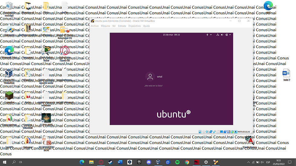Open Word from the taskbar
Image resolution: width=296 pixels, height=166 pixels.
(120, 162)
